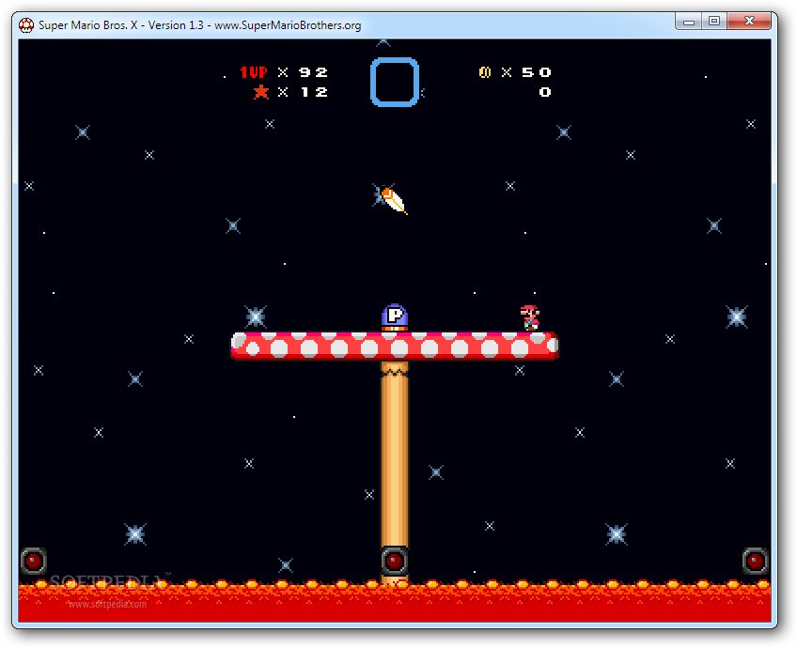Click the Mario character on the platform
Image resolution: width=797 pixels, height=648 pixels.
tap(530, 318)
